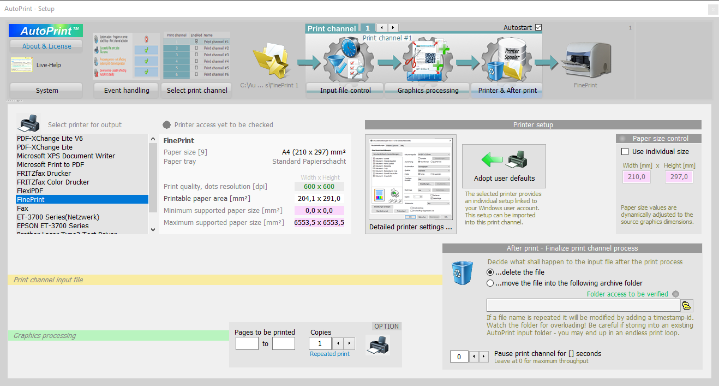Click the print channel number field
719x386 pixels.
click(367, 28)
